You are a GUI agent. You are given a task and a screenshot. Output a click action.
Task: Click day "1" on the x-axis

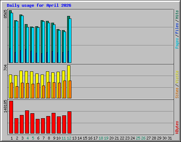pyautogui.click(x=12, y=138)
